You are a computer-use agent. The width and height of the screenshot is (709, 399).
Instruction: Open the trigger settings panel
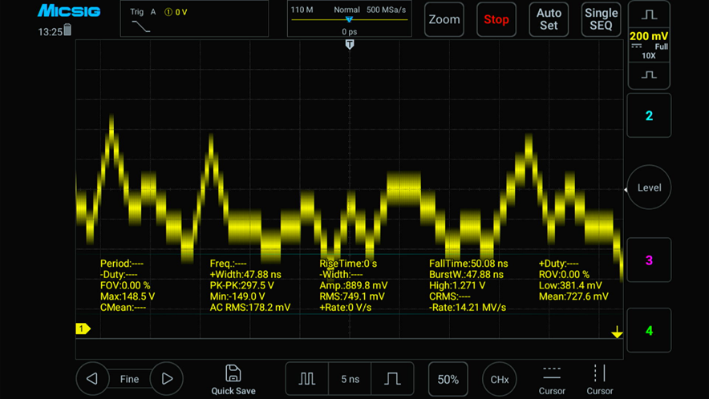(x=194, y=19)
